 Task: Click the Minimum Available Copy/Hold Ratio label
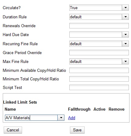(34, 71)
